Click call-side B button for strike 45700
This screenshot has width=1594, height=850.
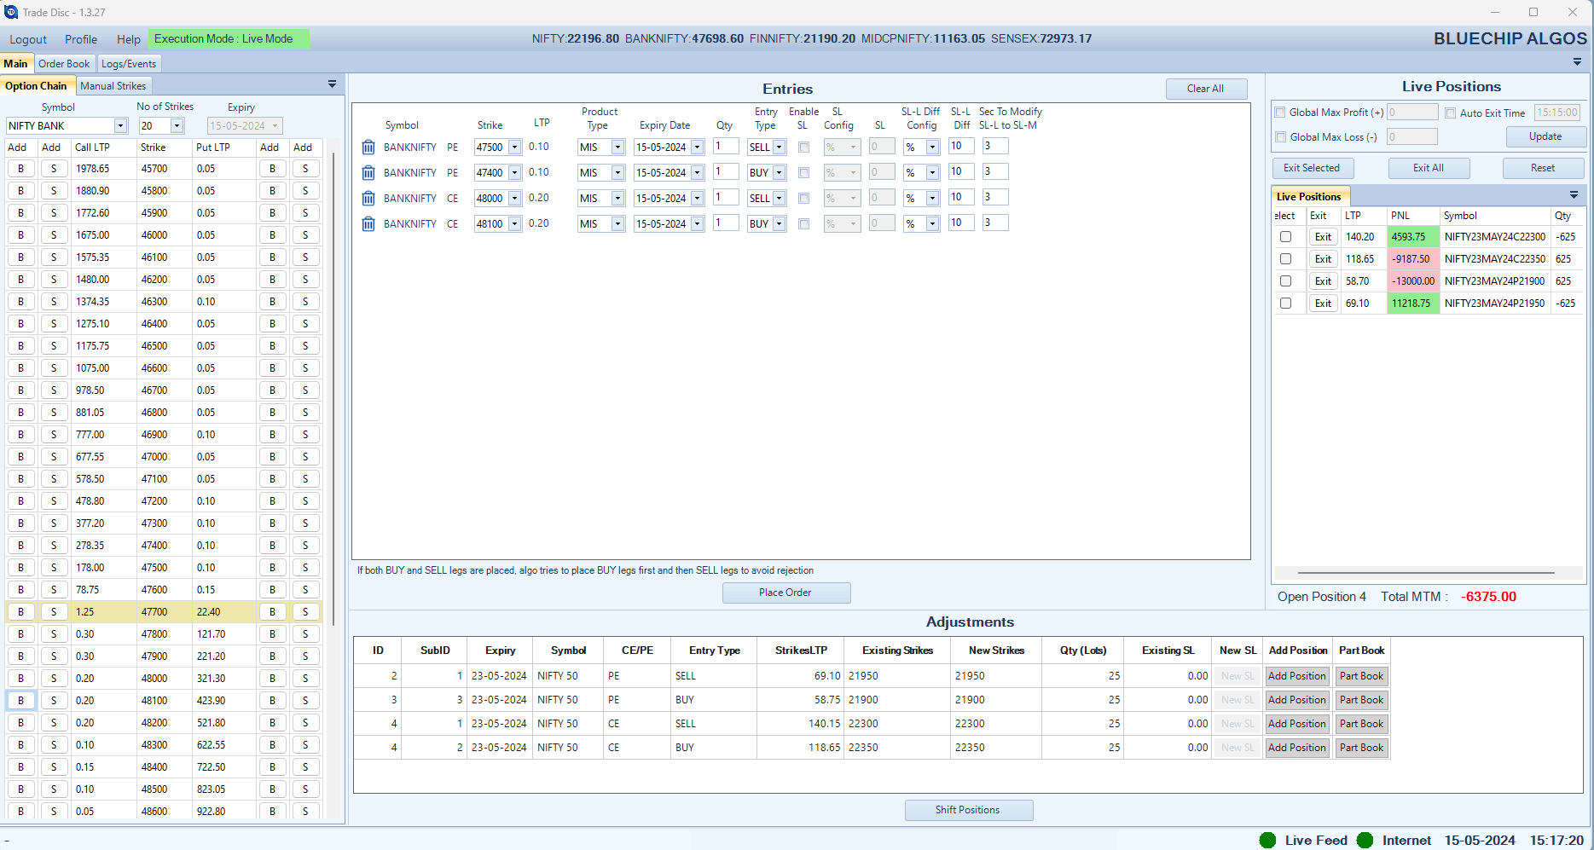(x=21, y=169)
